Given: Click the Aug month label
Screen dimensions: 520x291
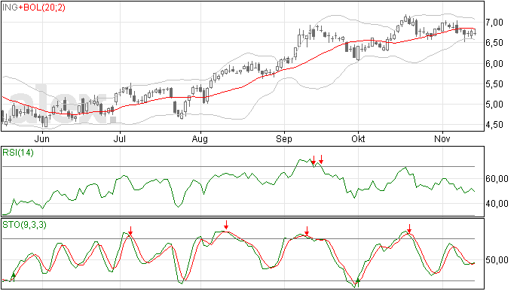Looking at the screenshot, I should pyautogui.click(x=200, y=138).
